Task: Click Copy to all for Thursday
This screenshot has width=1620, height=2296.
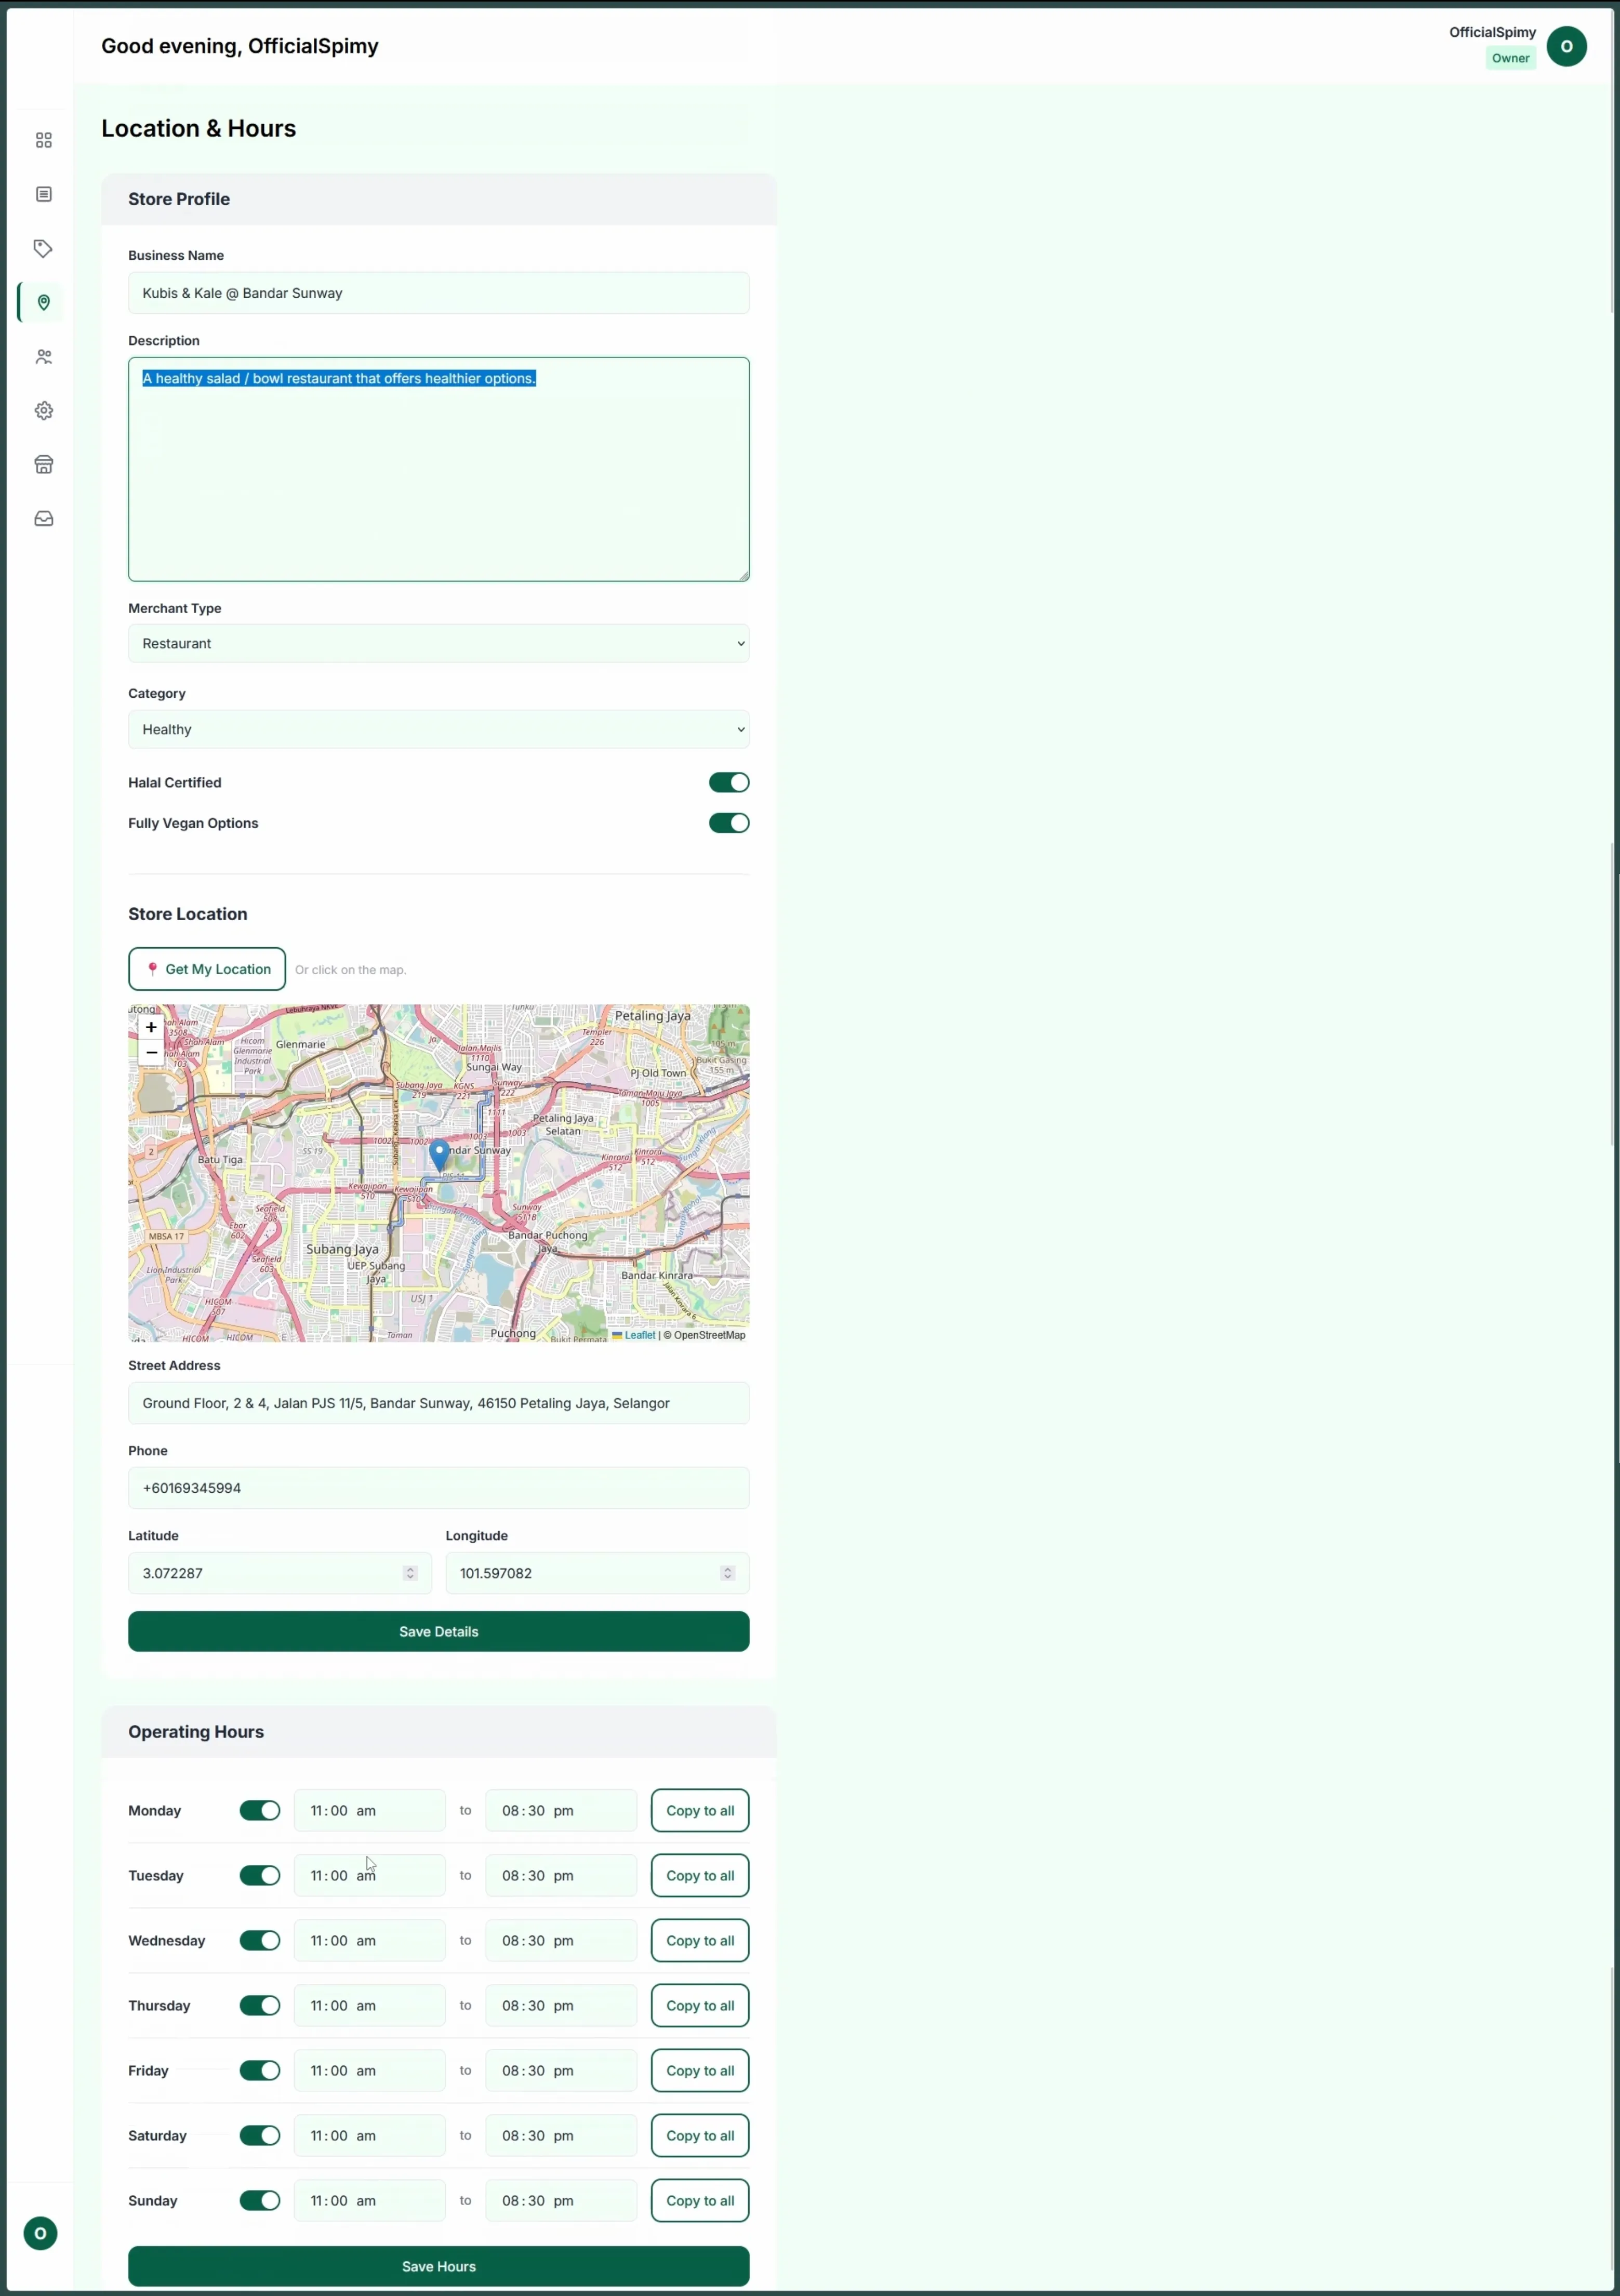Action: pyautogui.click(x=700, y=2005)
